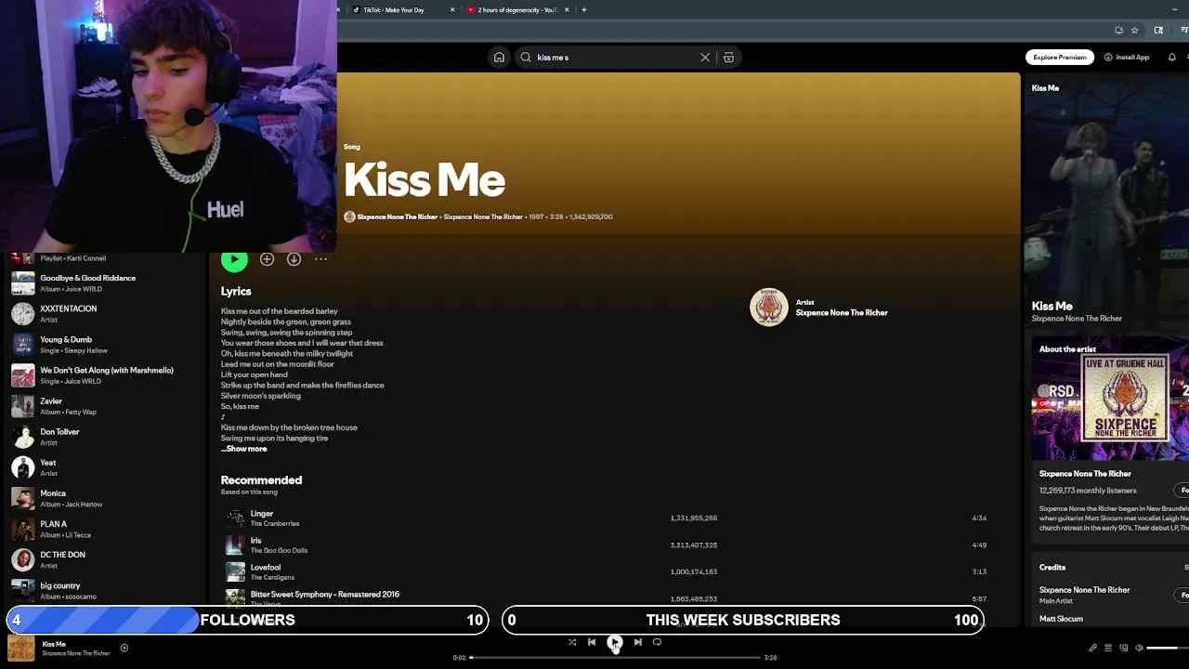Open more options ellipsis for Kiss Me
The height and width of the screenshot is (669, 1189).
click(x=320, y=259)
